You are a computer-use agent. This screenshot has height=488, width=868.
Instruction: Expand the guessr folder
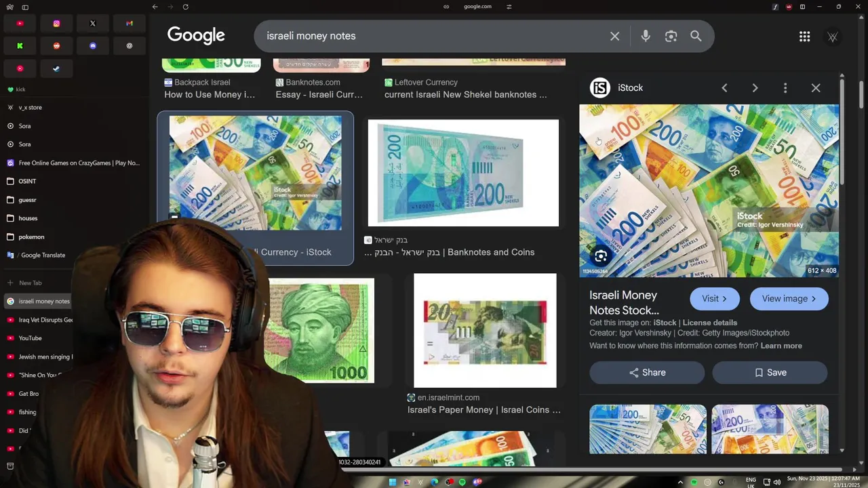tap(75, 200)
